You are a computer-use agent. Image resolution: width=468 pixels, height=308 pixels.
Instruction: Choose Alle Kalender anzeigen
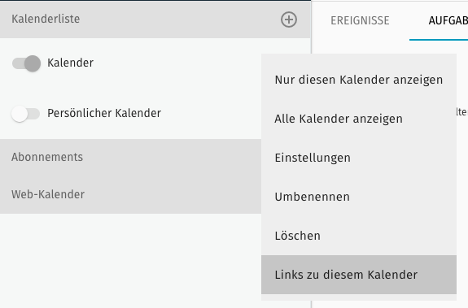point(359,119)
